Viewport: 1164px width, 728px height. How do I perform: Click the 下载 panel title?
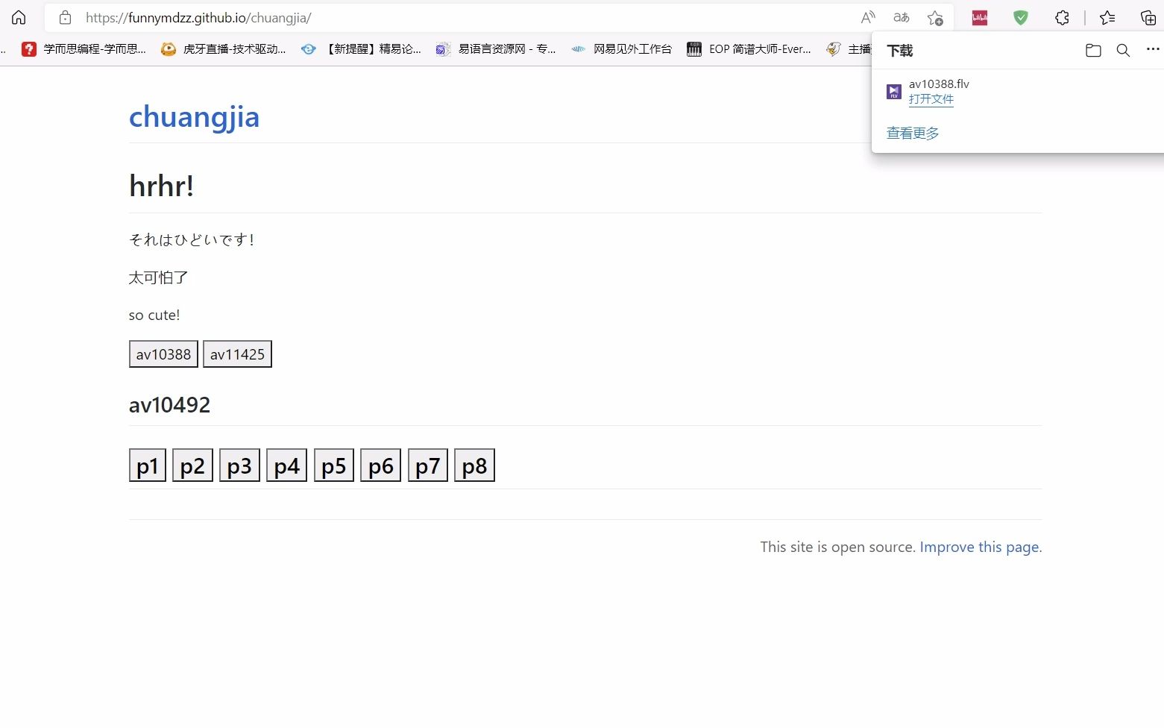(x=899, y=50)
